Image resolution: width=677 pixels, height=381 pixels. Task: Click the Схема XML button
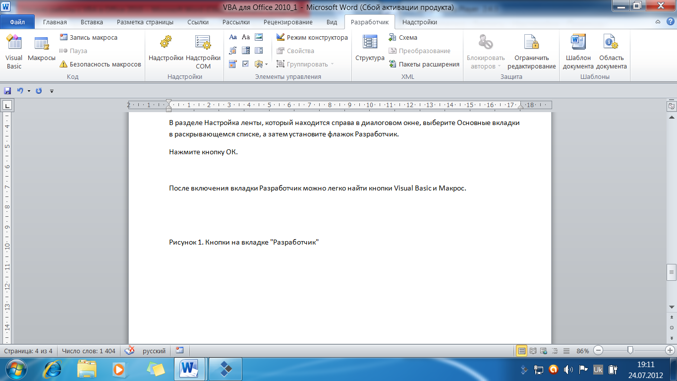[403, 38]
